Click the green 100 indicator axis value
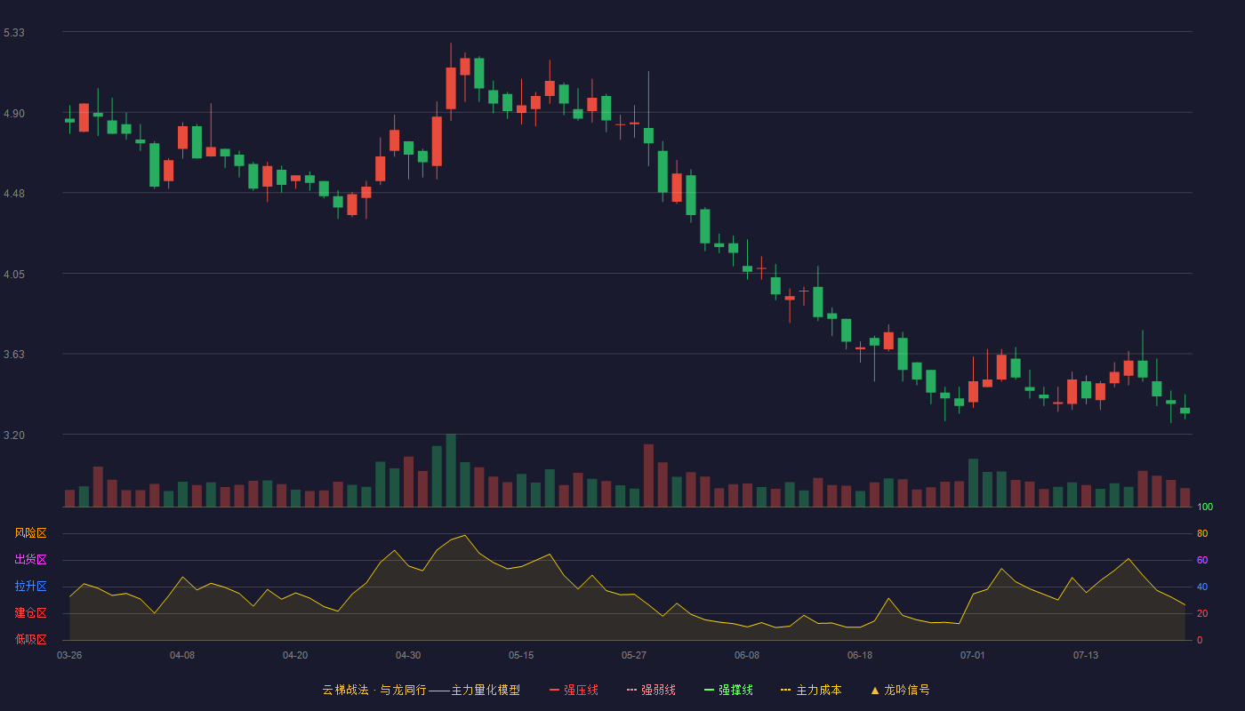 1205,507
